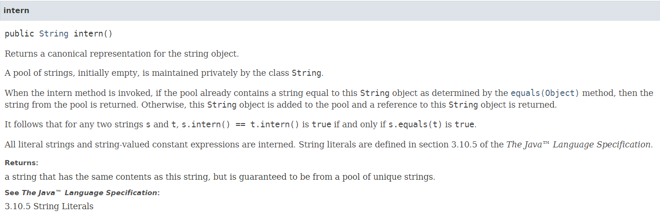
Task: Click the "See The Java™ Language Specification:" label
Action: tap(82, 193)
